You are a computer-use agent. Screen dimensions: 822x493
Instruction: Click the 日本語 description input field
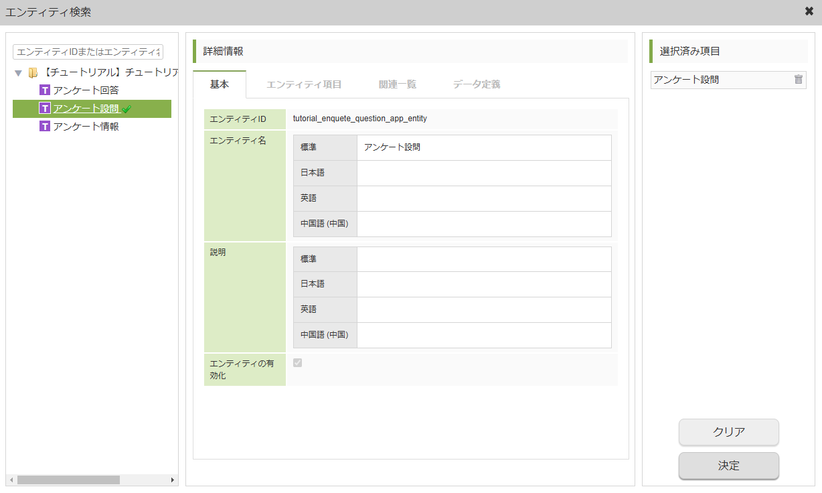coord(484,283)
